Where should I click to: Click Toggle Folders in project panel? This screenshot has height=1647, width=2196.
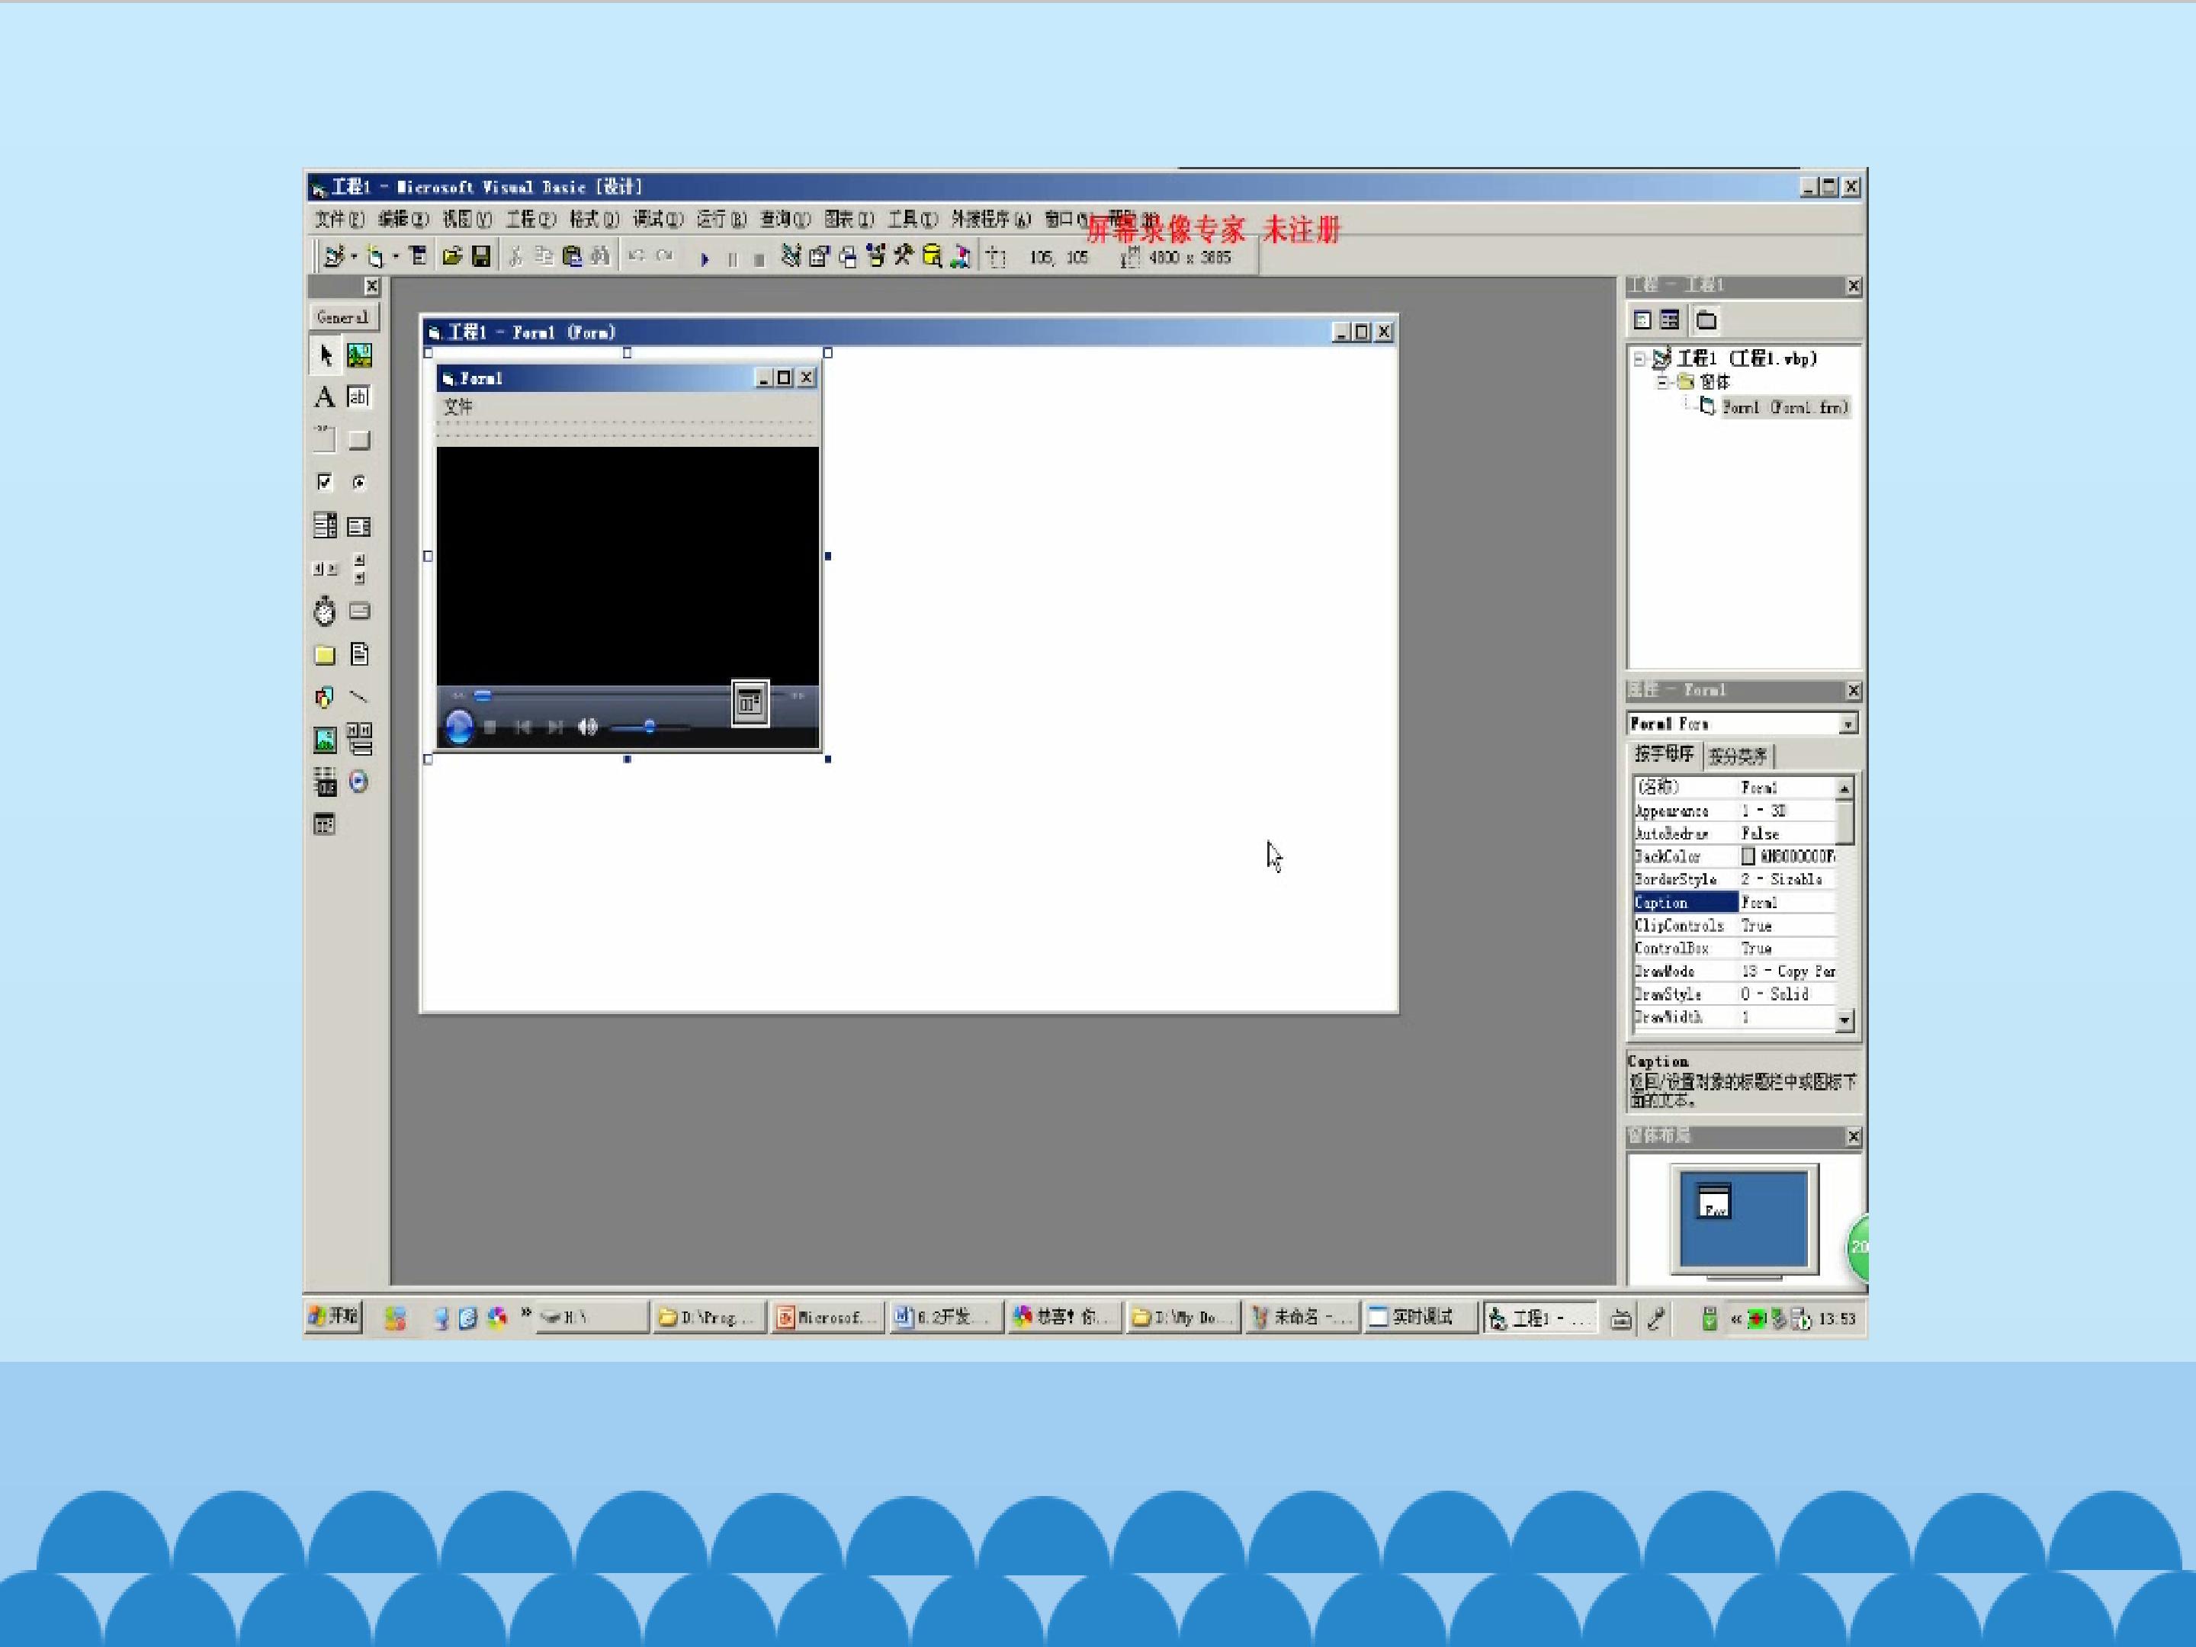click(1706, 321)
